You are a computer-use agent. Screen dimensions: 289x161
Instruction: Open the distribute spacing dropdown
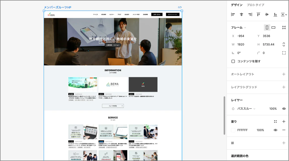(x=284, y=14)
